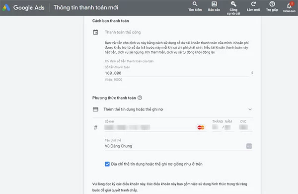Click the help icon beside Phương thức thanh toán
The image size is (298, 194).
[x=140, y=98]
